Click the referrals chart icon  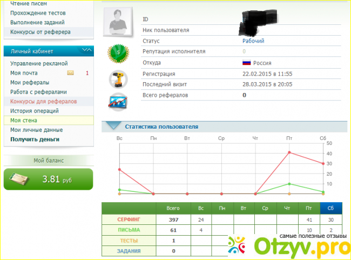[118, 101]
